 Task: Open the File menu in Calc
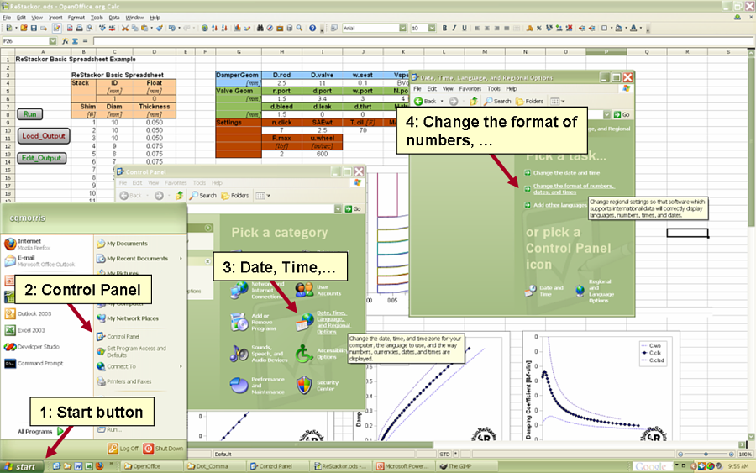7,18
